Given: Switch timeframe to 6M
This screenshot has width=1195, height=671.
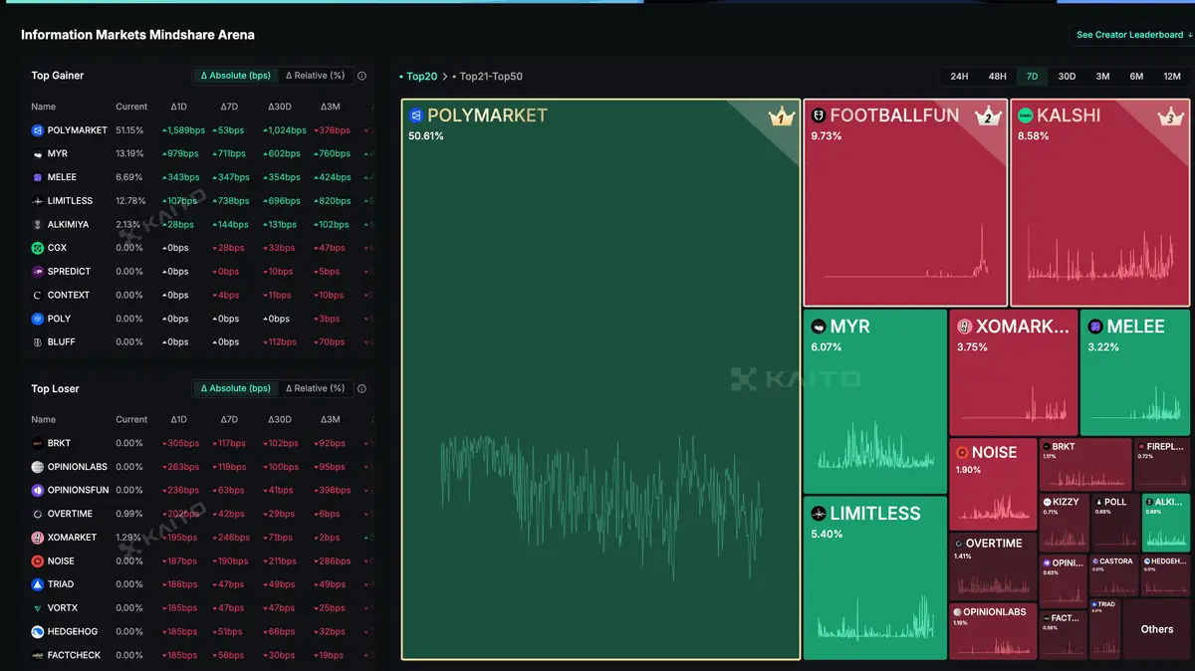Looking at the screenshot, I should click(1136, 77).
